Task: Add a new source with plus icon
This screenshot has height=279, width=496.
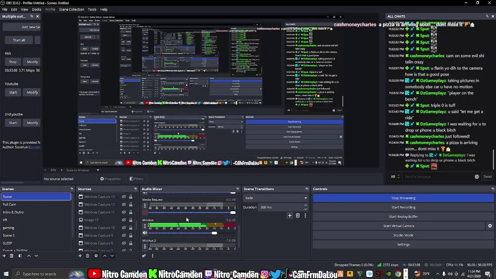Action: 80,256
